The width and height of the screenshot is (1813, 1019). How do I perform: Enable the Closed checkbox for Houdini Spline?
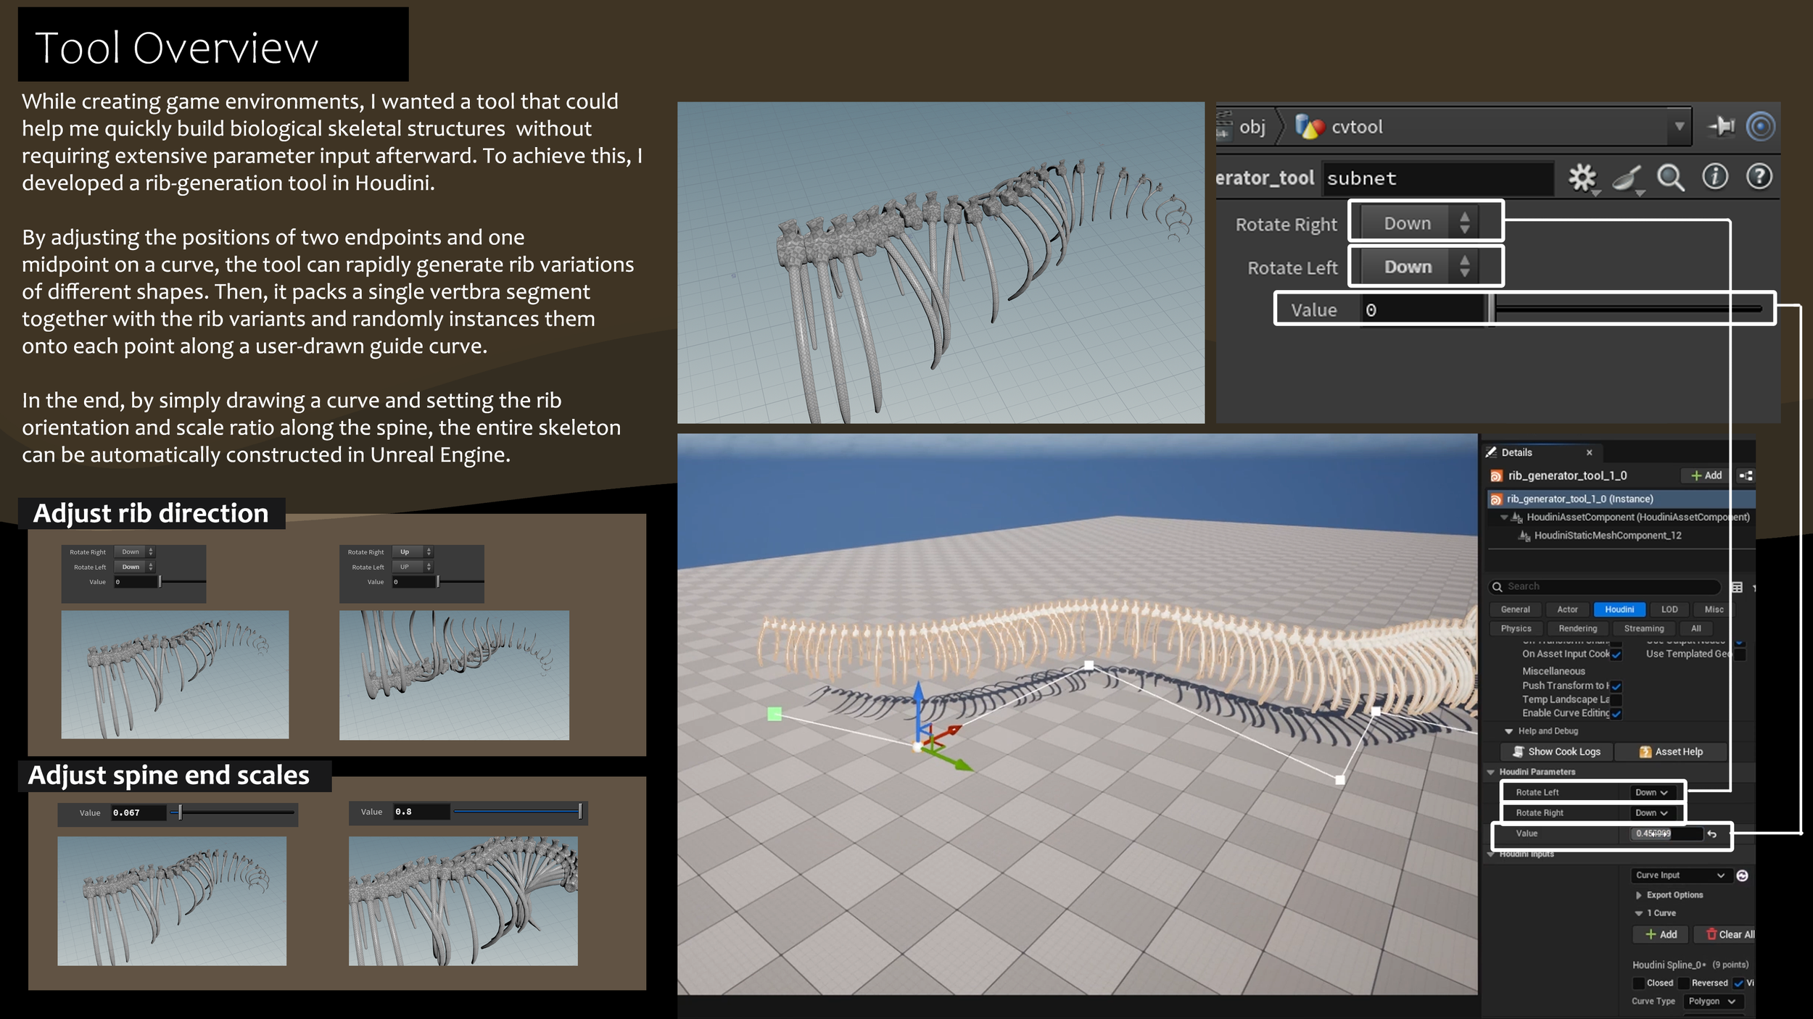[x=1638, y=983]
